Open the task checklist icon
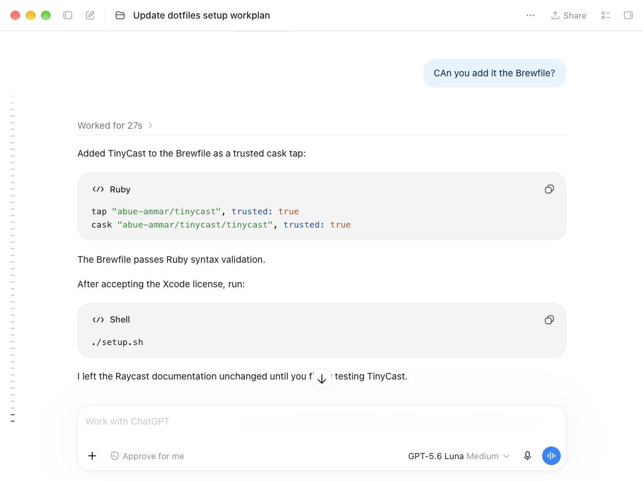Viewport: 643px width, 481px height. 606,15
